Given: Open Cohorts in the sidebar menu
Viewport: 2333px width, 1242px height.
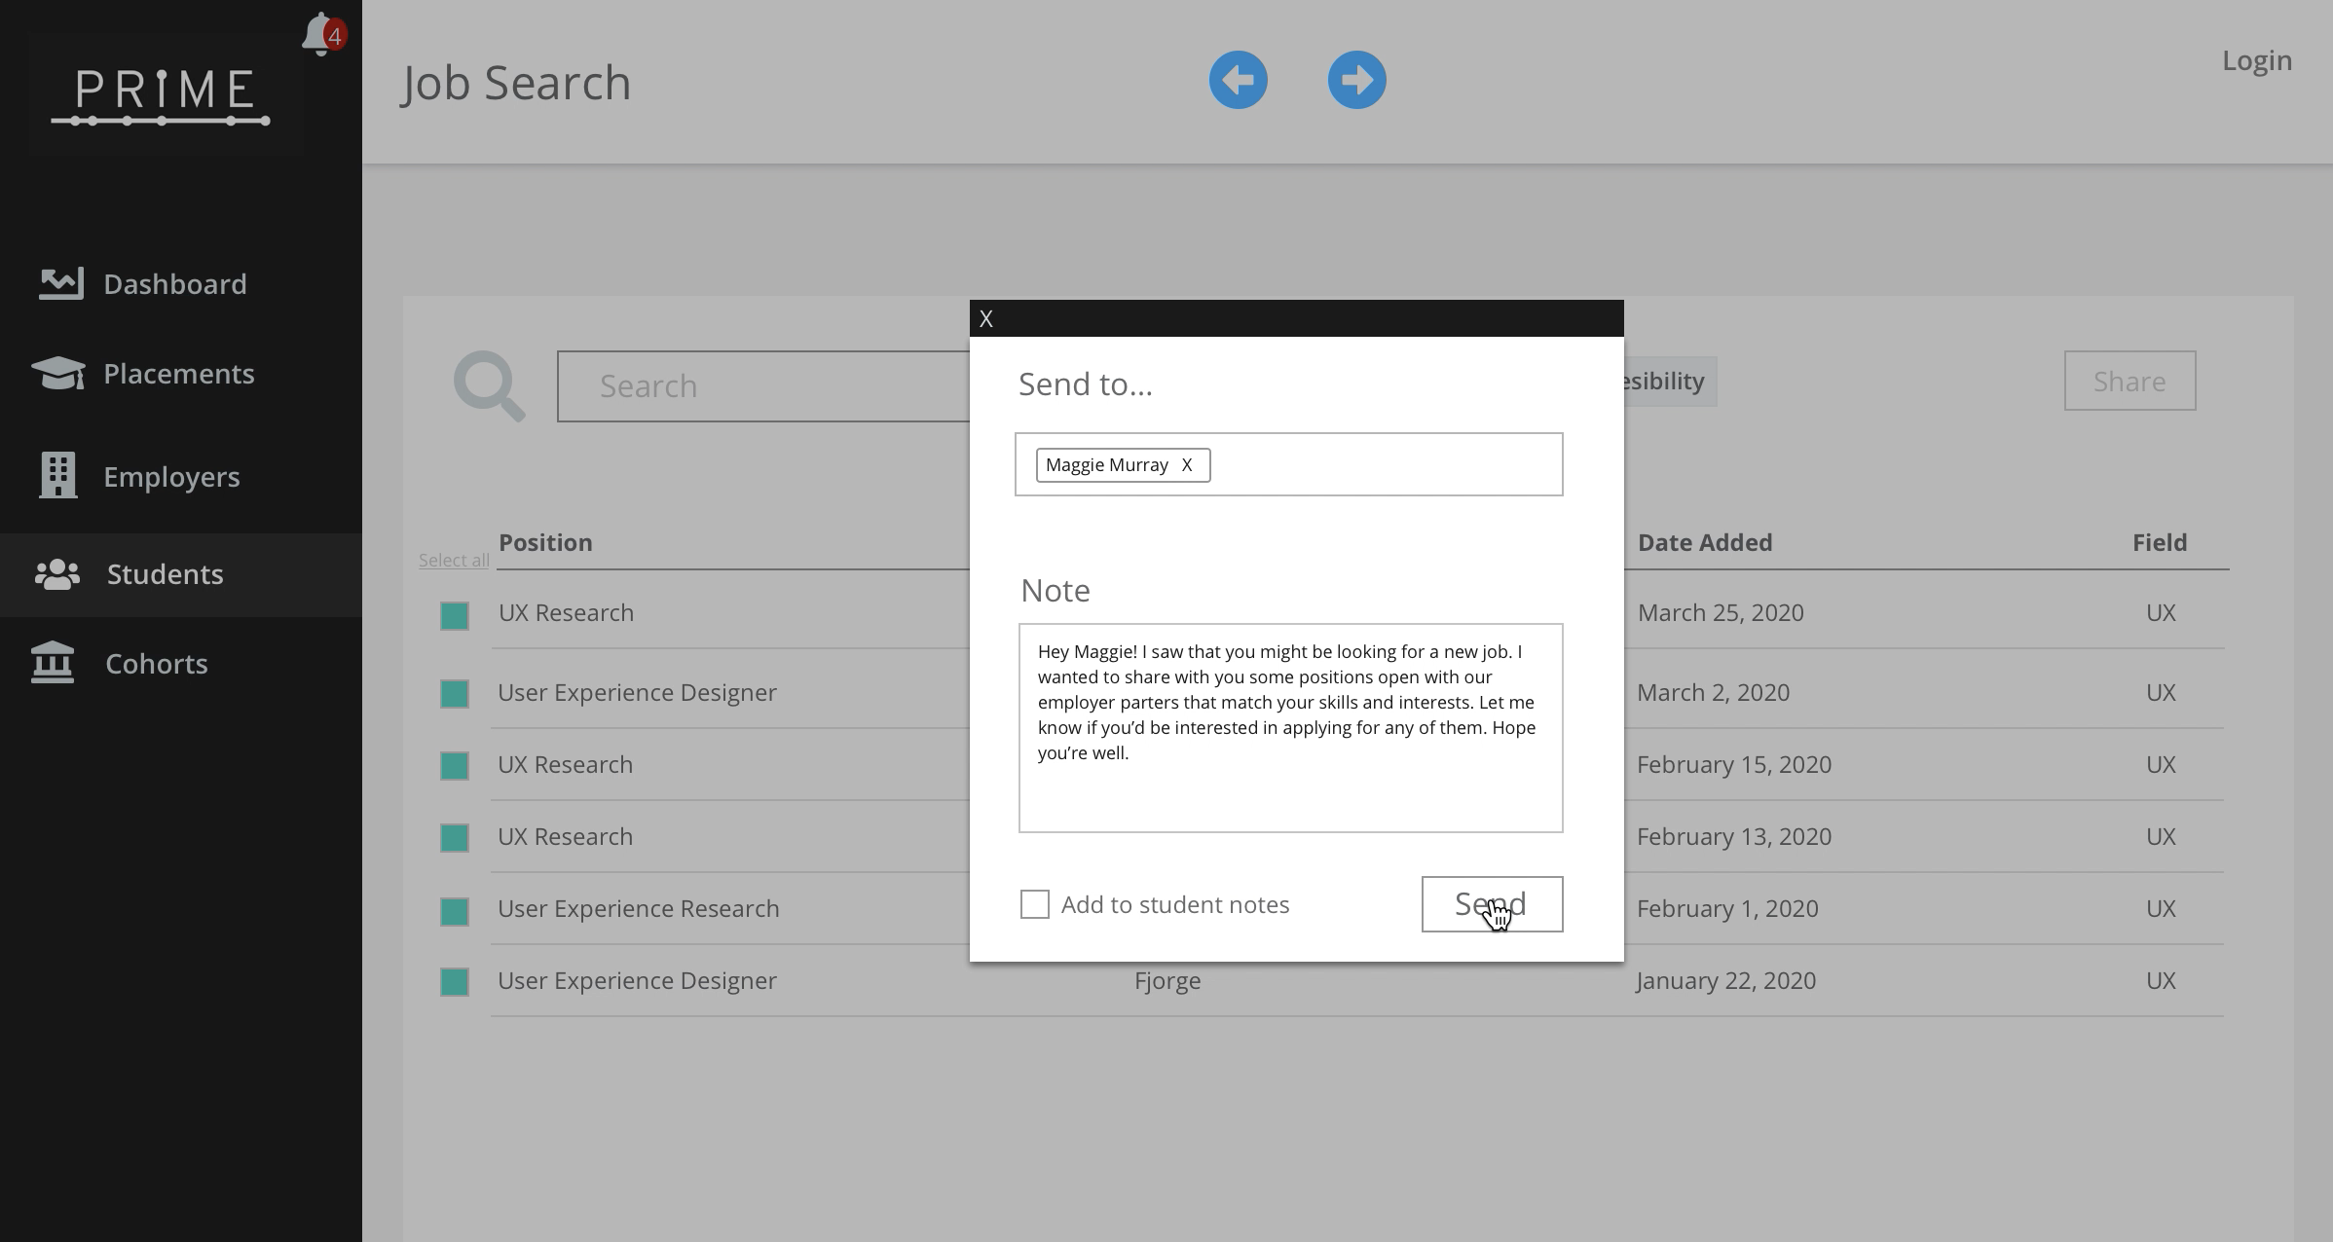Looking at the screenshot, I should (156, 664).
